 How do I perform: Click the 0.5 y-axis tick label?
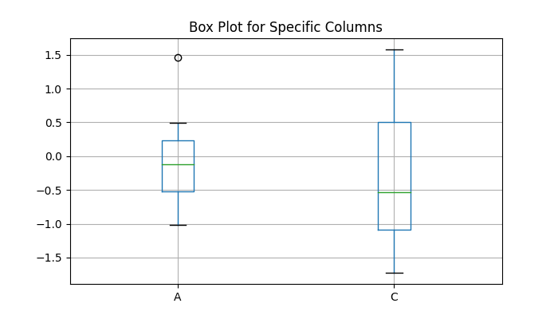click(53, 123)
